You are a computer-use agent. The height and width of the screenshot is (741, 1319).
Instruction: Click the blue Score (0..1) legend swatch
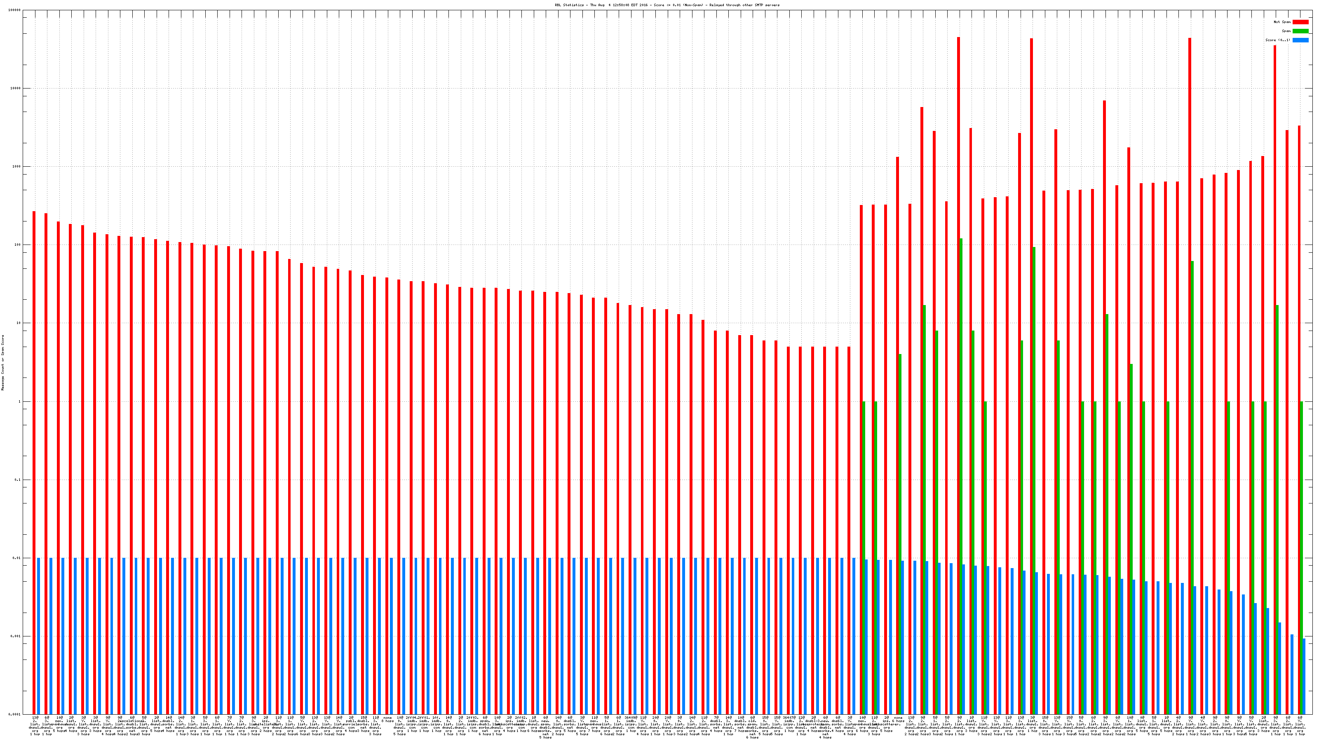1300,40
